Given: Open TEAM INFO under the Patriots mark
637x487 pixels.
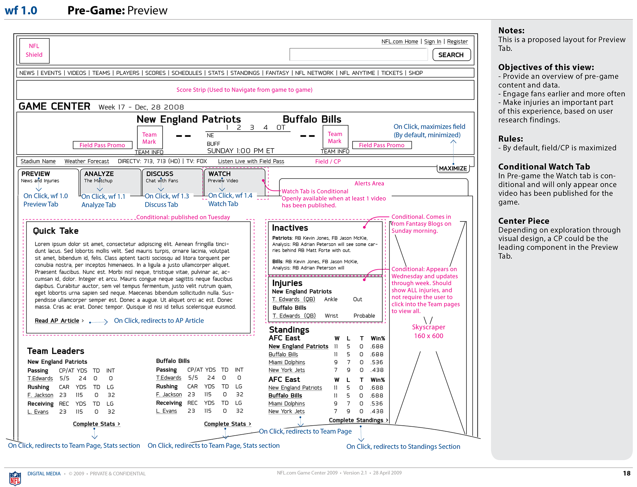Looking at the screenshot, I should (149, 152).
